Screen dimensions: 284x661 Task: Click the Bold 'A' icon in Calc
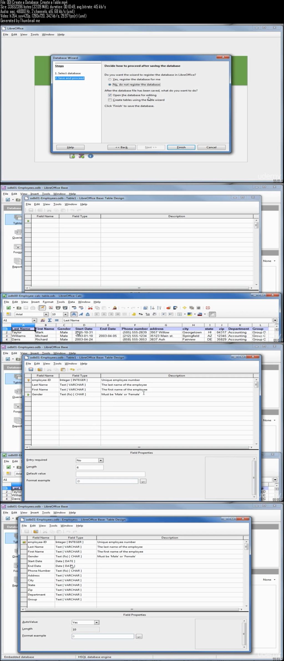coord(74,314)
